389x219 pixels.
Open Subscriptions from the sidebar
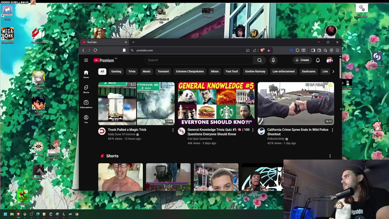[x=86, y=104]
